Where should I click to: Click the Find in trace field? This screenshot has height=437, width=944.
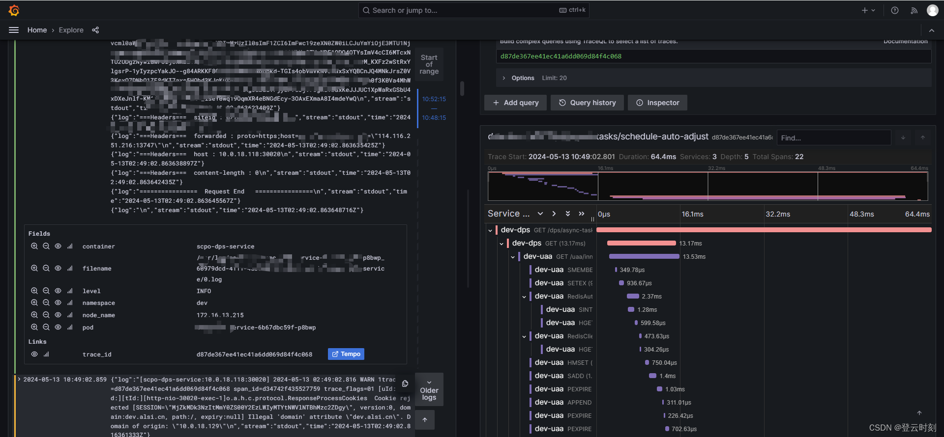pyautogui.click(x=834, y=138)
